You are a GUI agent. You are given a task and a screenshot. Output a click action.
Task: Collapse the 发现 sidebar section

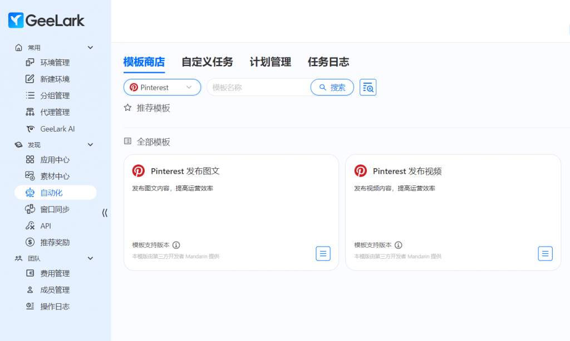(91, 145)
